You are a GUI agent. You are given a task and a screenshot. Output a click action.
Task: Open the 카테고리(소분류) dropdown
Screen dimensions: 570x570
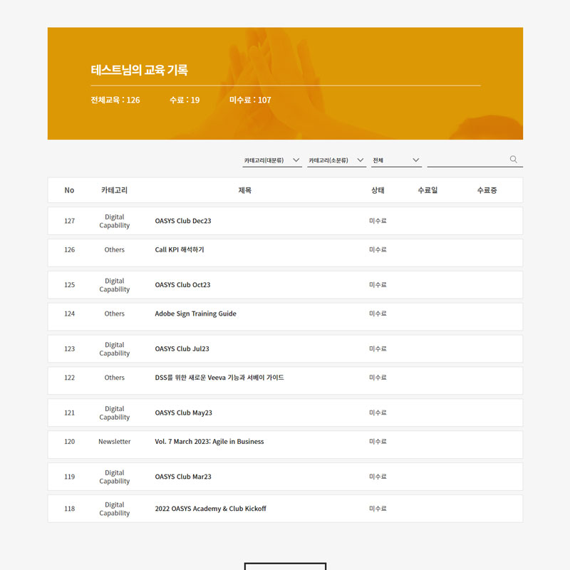(336, 160)
